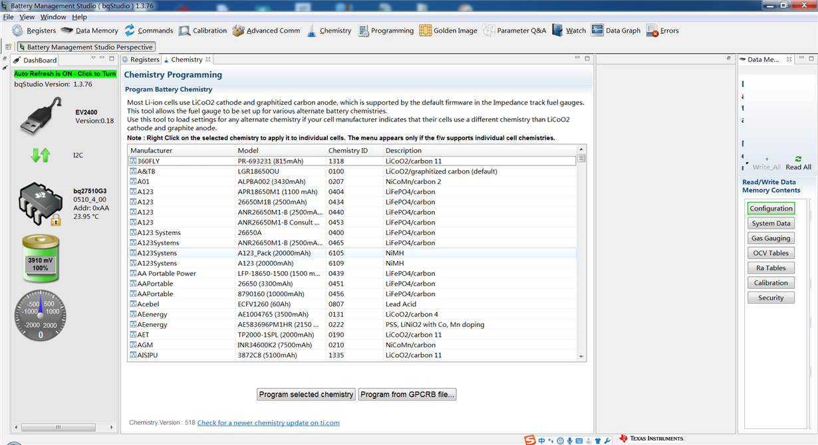818x445 pixels.
Task: Maximize the DashBoard panel
Action: click(x=112, y=58)
